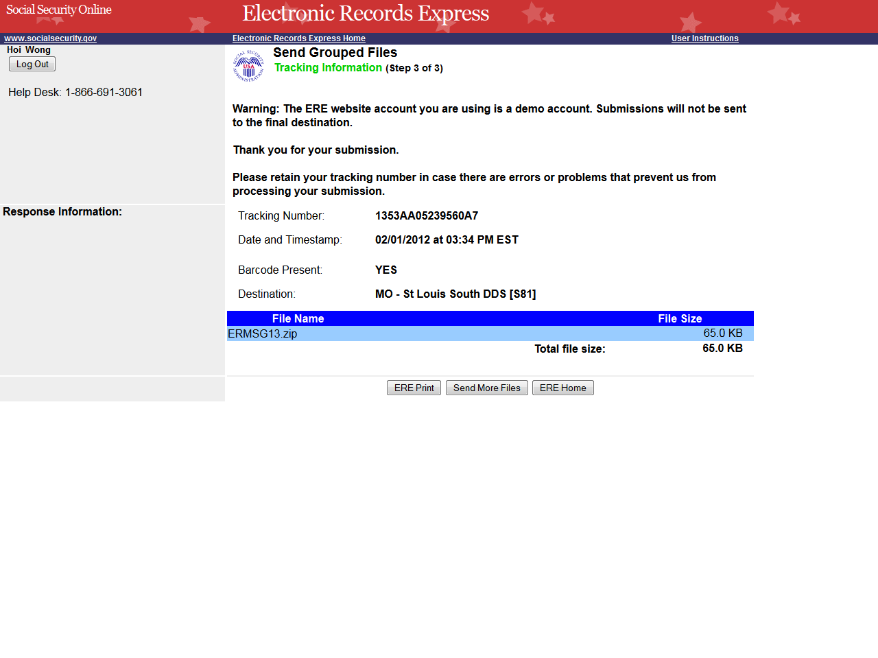Click the File Name column header
Viewport: 878px width, 658px height.
click(298, 318)
